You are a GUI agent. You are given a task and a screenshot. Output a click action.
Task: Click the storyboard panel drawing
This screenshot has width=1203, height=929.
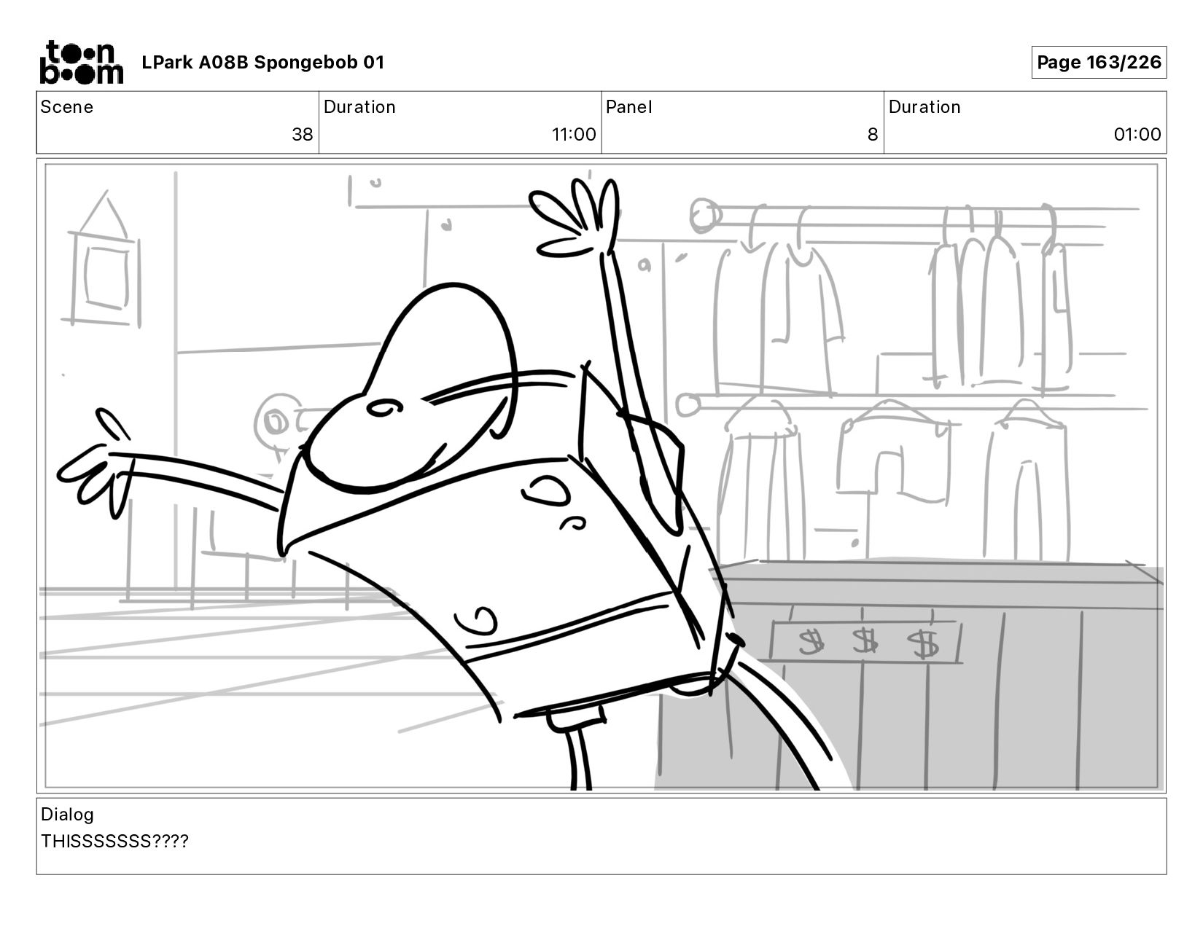[x=601, y=476]
